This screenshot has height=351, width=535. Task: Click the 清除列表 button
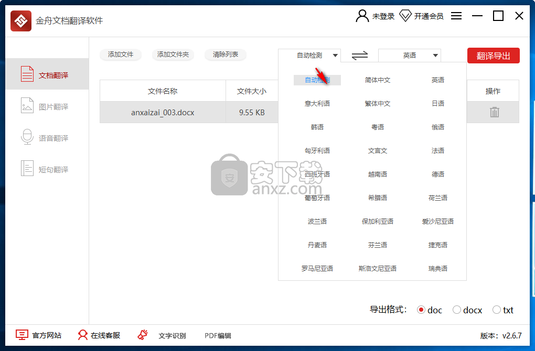click(x=225, y=54)
